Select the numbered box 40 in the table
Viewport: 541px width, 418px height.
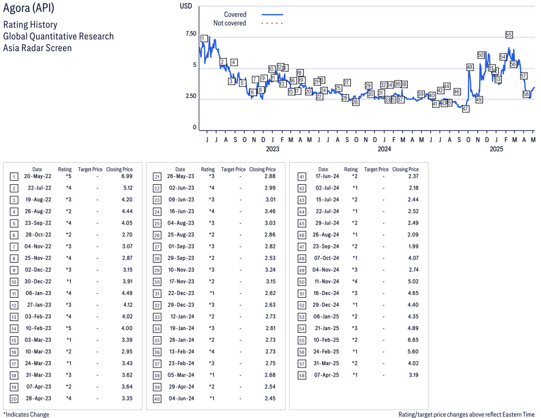157,399
